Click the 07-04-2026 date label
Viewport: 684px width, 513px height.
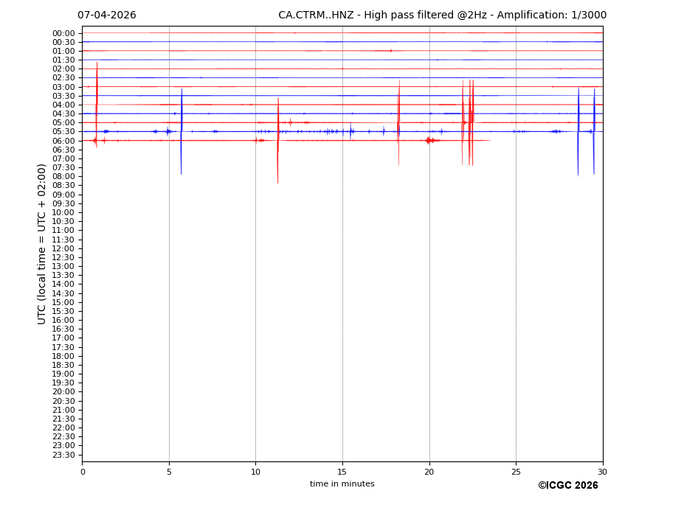point(106,15)
